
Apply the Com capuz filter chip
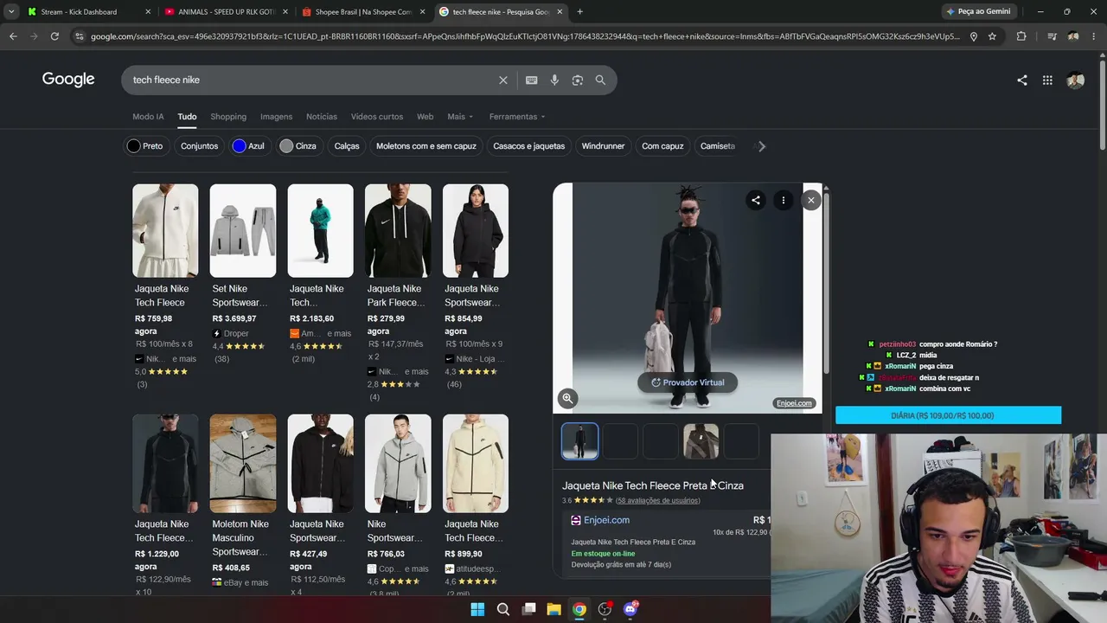[x=662, y=146]
